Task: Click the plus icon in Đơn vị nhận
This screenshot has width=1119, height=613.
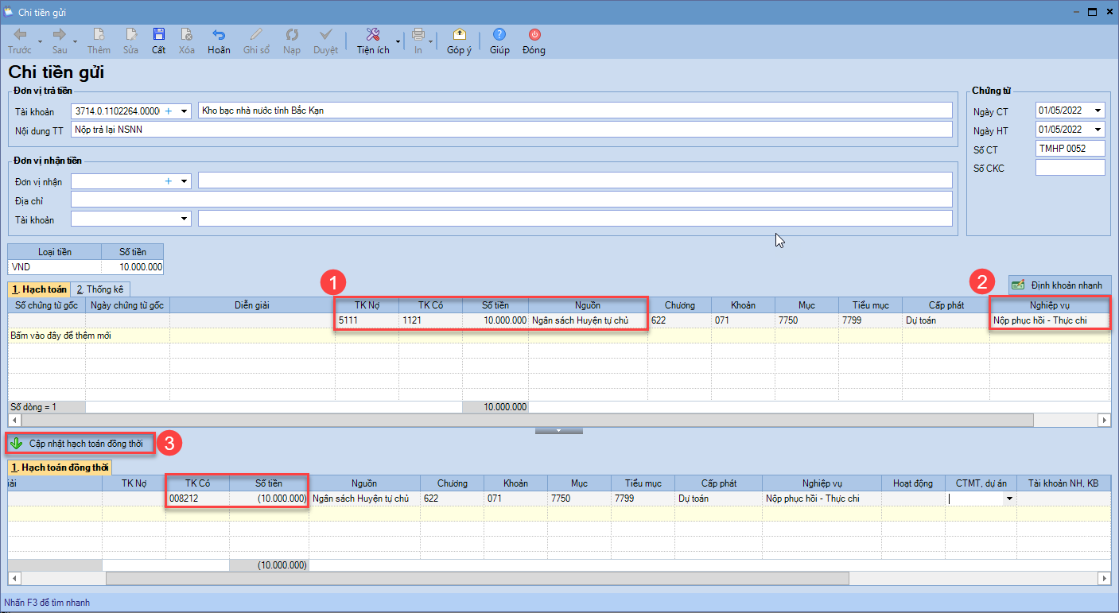Action: [168, 181]
